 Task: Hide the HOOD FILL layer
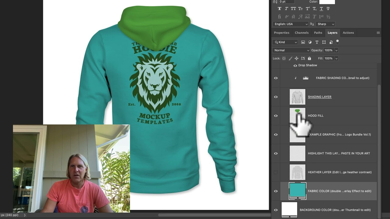[276, 116]
